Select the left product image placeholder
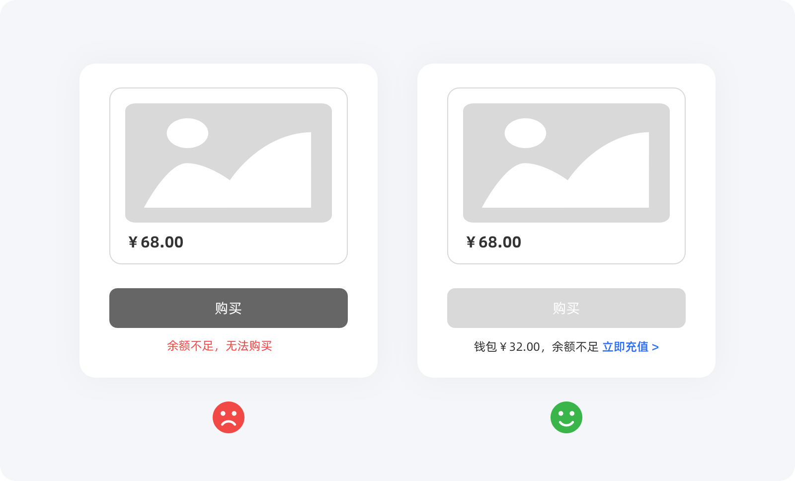This screenshot has width=795, height=481. click(x=229, y=163)
